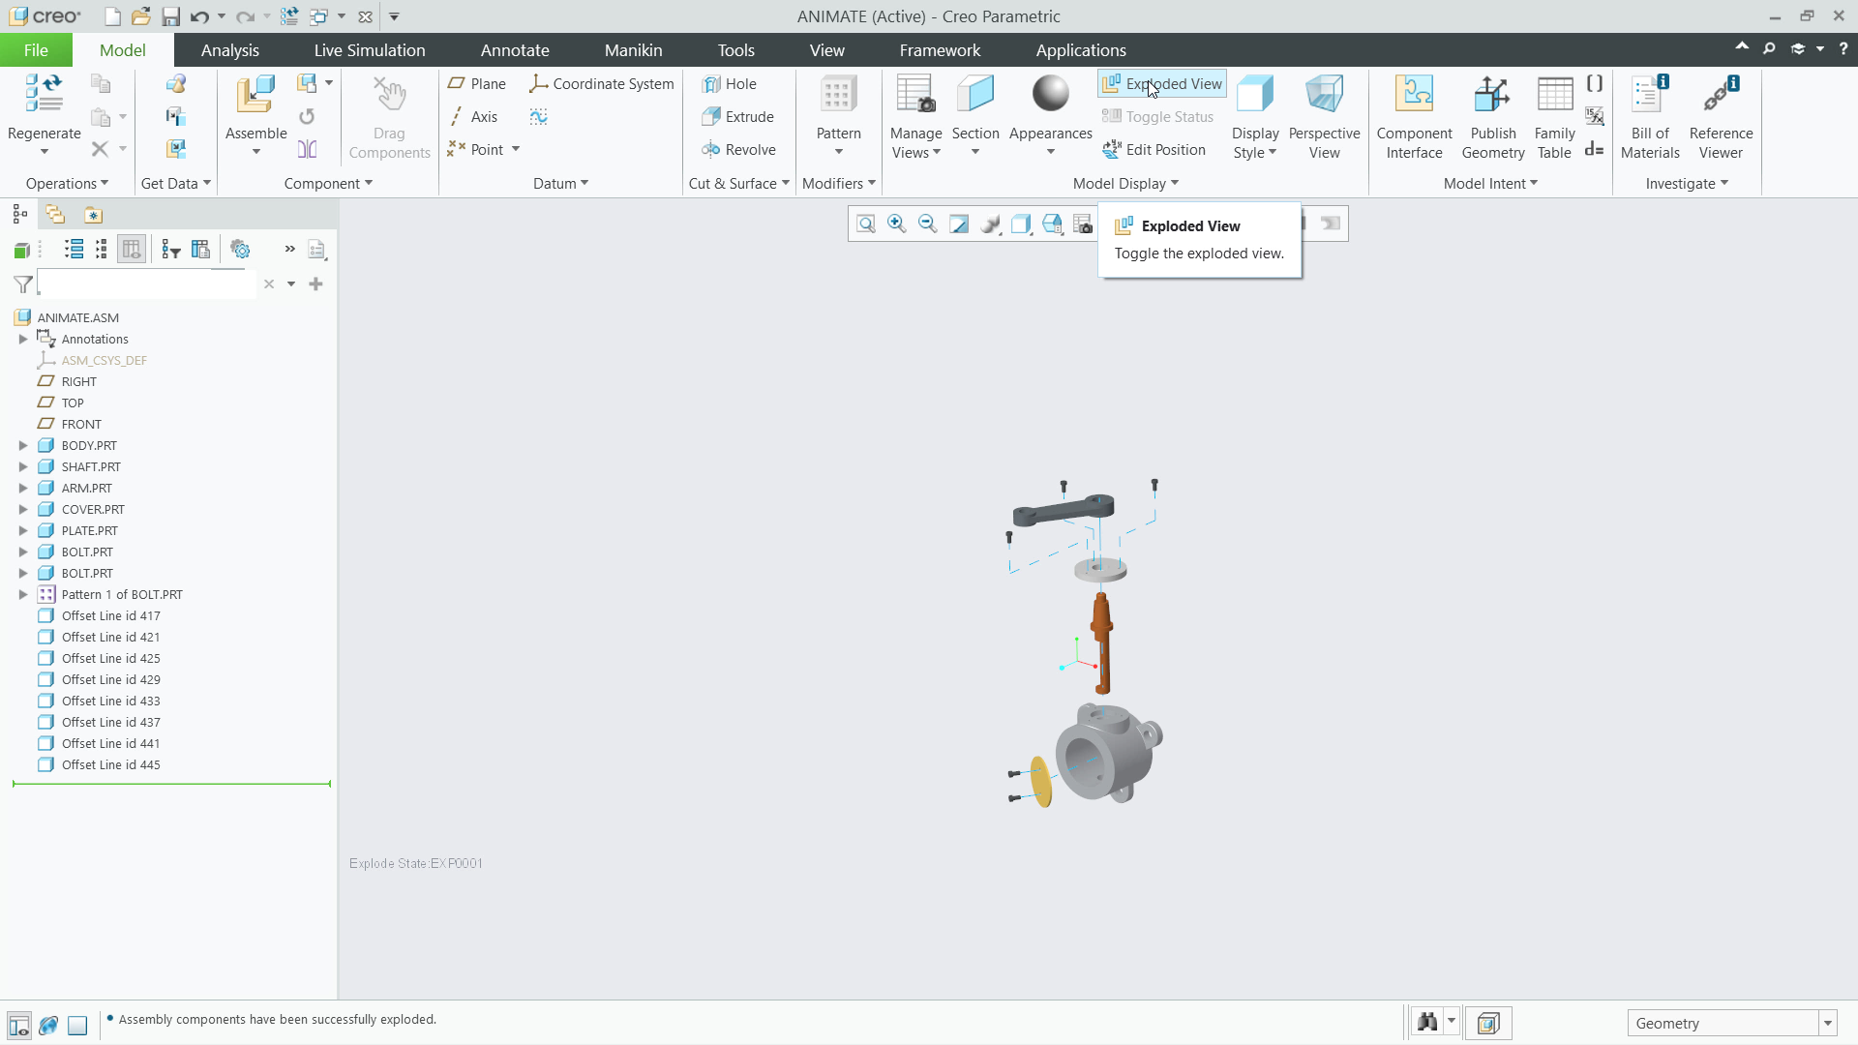Expand the BODY.PRT tree node

tap(23, 446)
